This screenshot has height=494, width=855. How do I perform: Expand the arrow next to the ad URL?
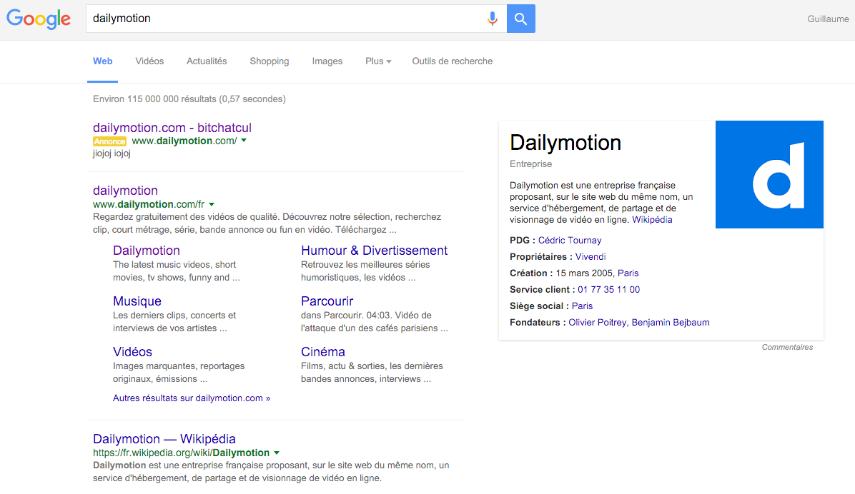tap(244, 141)
